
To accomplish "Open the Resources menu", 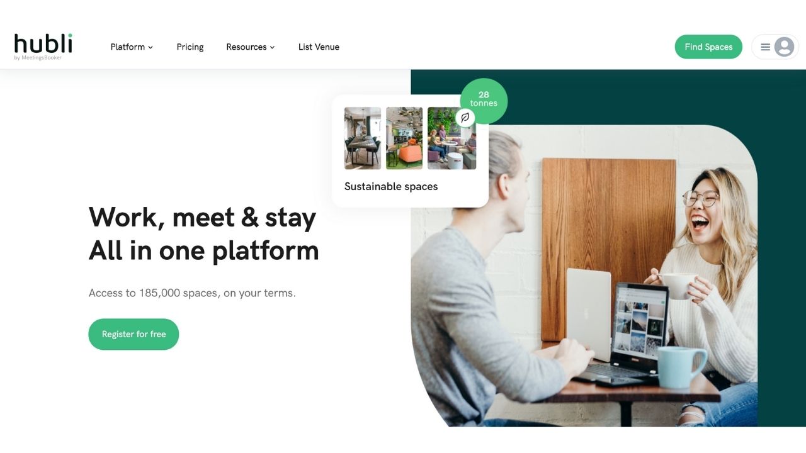I will 251,47.
